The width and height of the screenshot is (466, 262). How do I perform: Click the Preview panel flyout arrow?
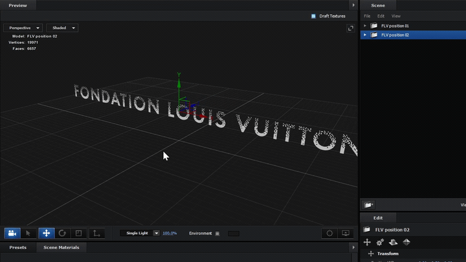coord(353,5)
